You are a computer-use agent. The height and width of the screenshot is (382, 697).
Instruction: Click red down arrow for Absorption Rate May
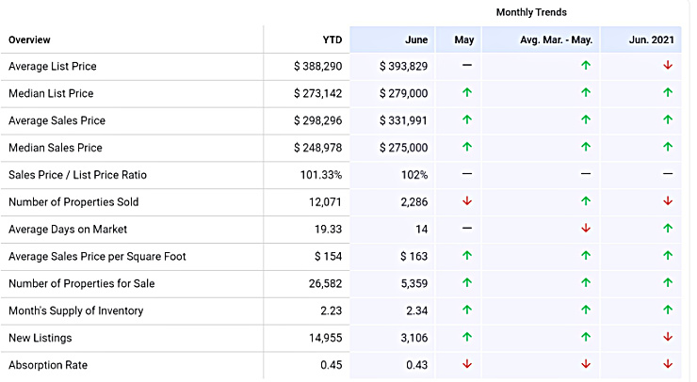coord(466,364)
